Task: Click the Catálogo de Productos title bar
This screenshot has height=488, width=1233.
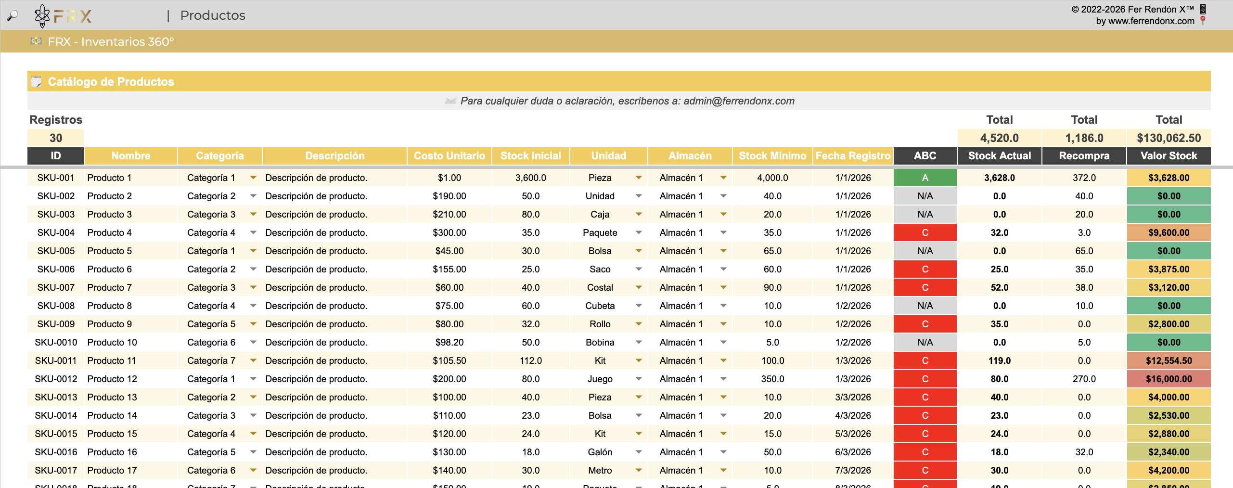Action: click(x=619, y=81)
